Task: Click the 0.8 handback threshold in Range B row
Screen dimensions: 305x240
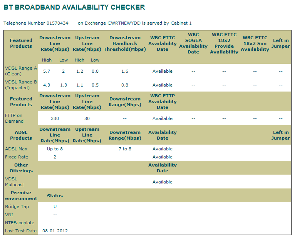Action: [125, 85]
